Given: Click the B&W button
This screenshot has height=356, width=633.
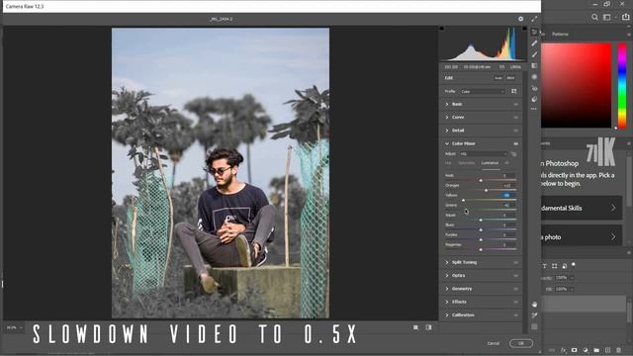Looking at the screenshot, I should [x=510, y=78].
